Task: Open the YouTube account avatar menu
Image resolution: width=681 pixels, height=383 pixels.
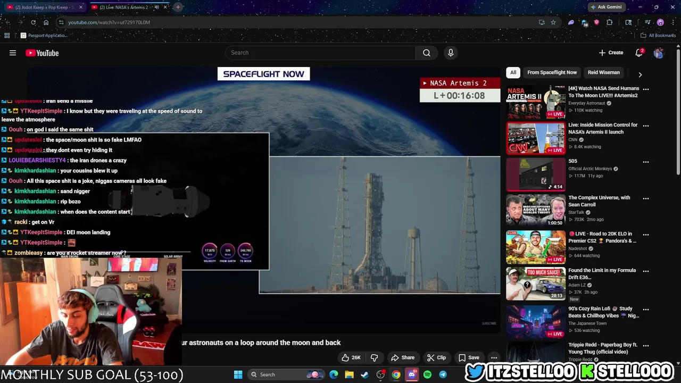Action: (x=659, y=53)
